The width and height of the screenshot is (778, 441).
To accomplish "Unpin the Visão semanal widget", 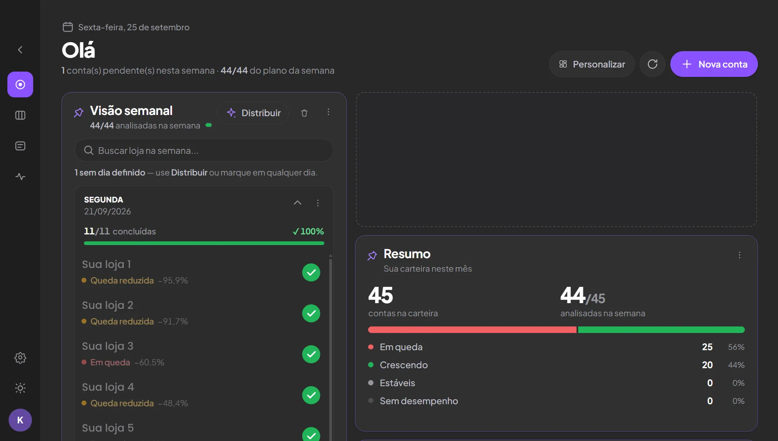I will (79, 112).
